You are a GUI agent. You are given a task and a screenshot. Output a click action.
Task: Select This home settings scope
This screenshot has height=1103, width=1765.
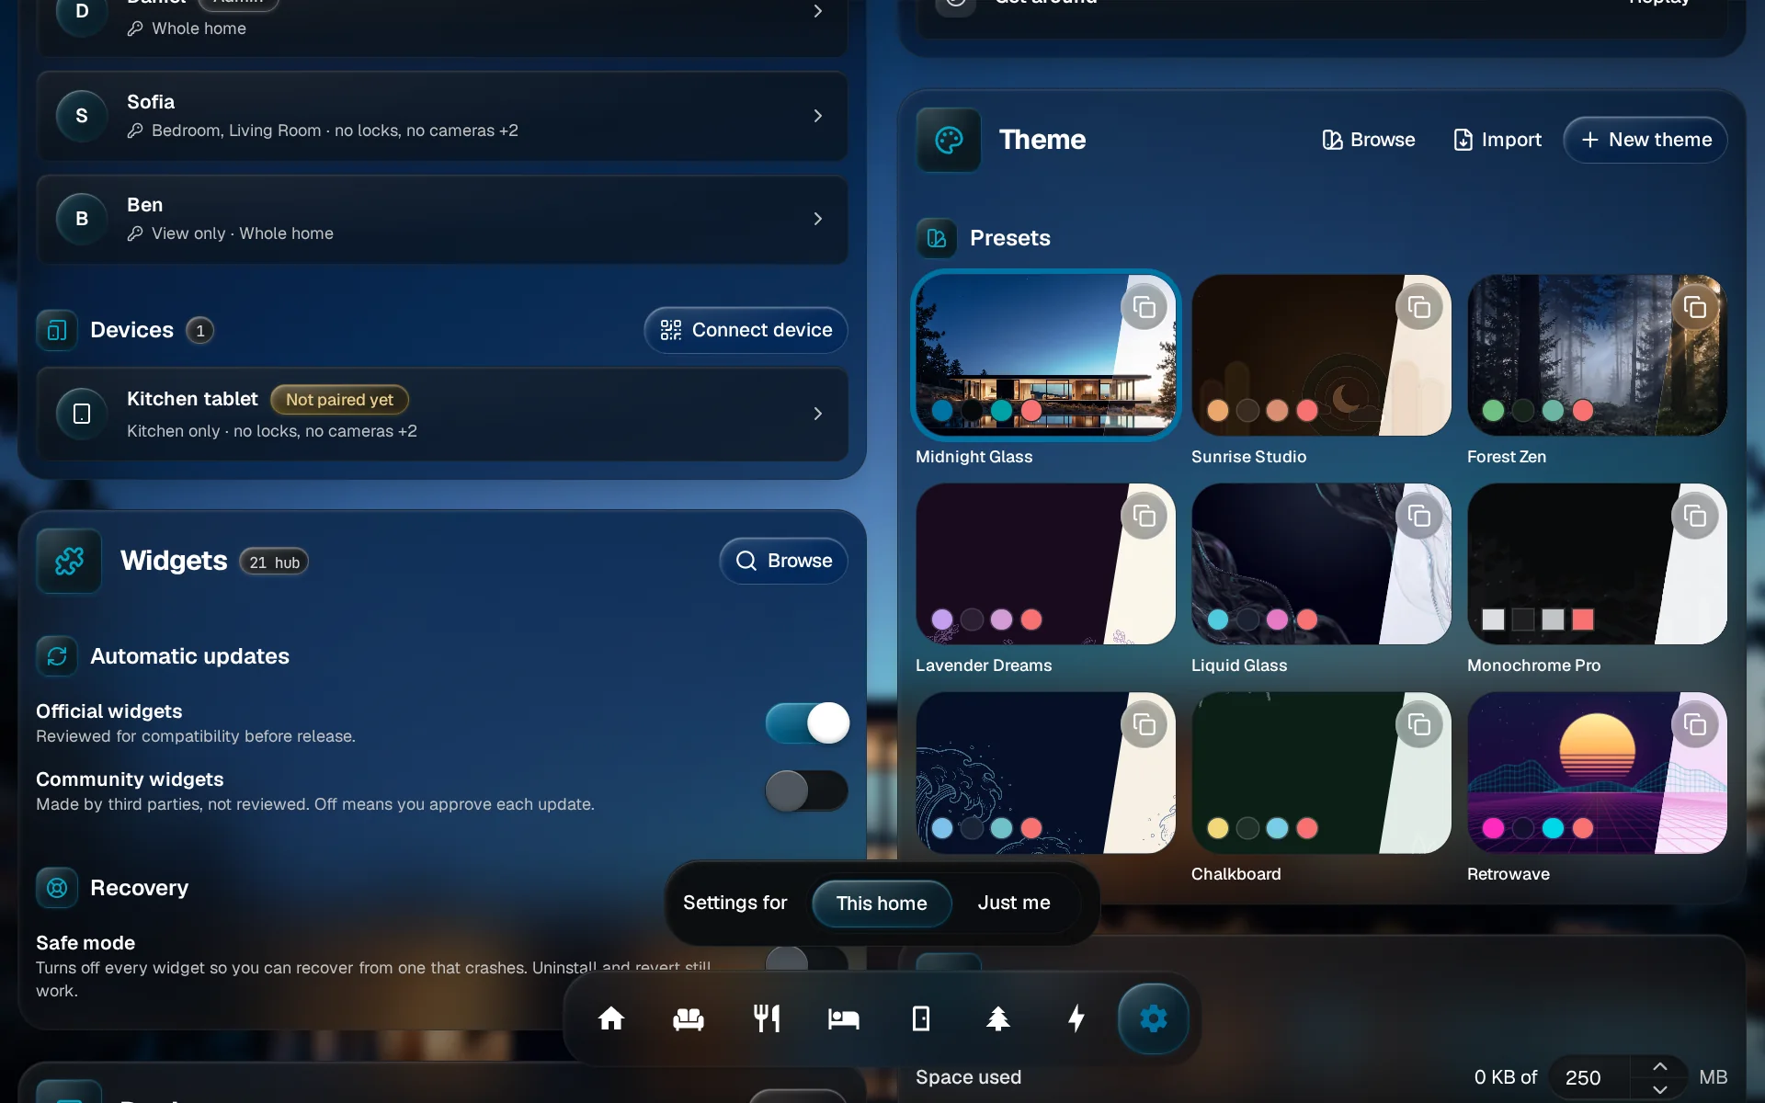pyautogui.click(x=882, y=904)
